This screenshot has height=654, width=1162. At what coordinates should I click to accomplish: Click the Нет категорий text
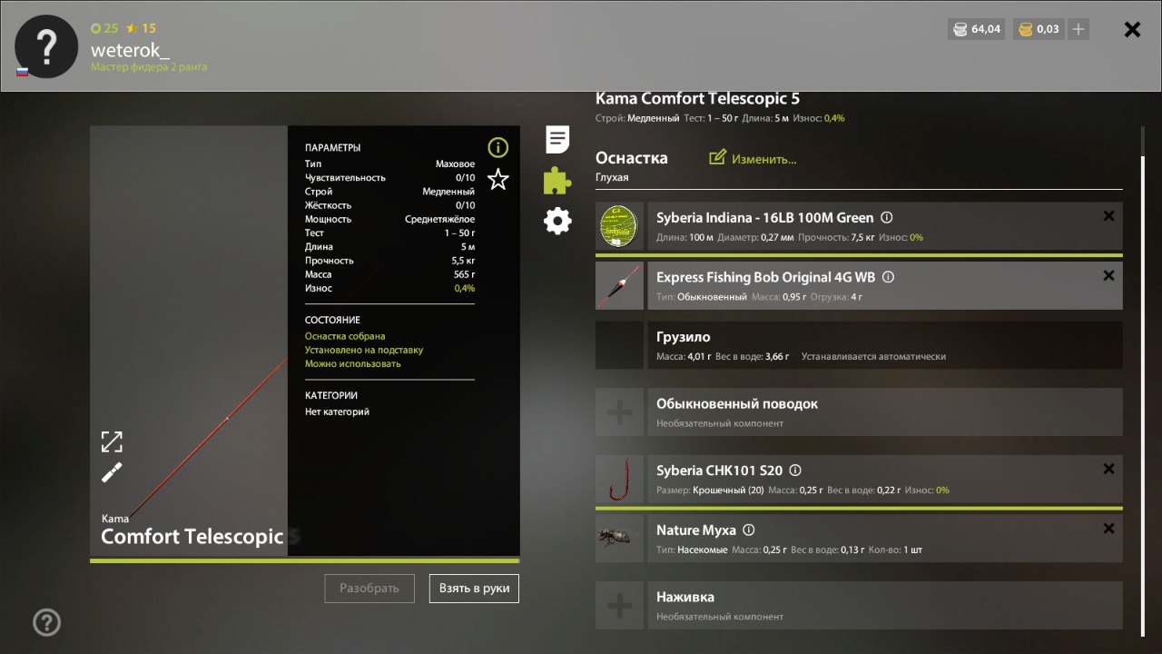point(337,411)
